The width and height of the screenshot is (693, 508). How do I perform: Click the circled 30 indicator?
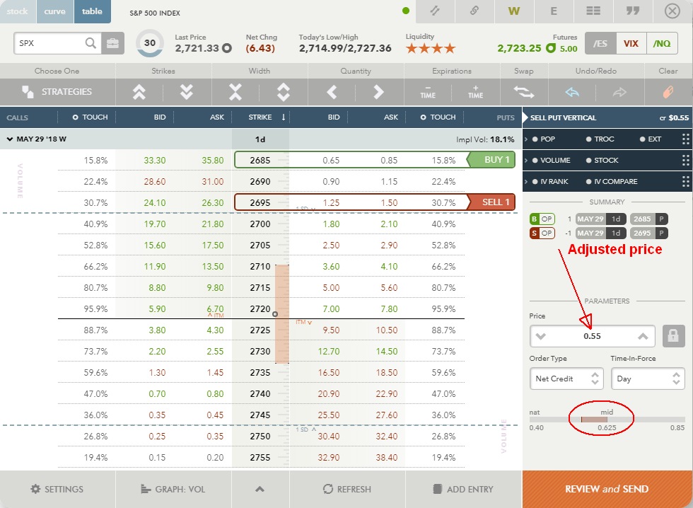[150, 43]
